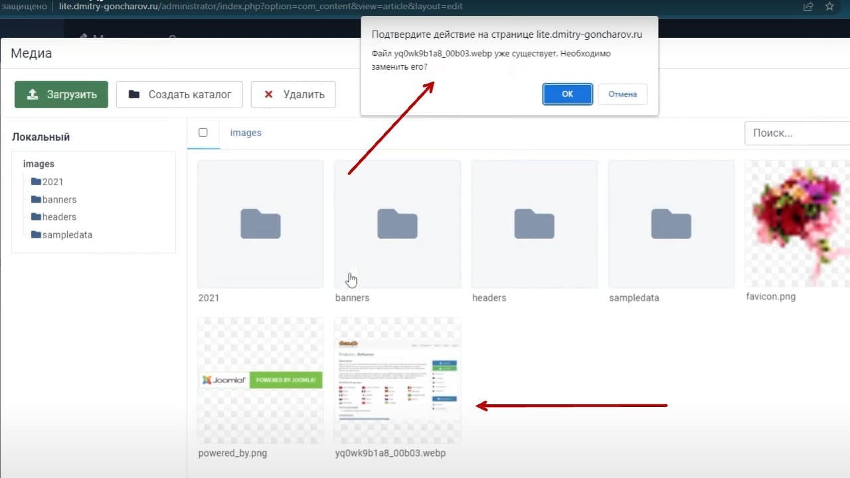
Task: Click the 'sampledata' label under its folder thumbnail
Action: point(634,297)
